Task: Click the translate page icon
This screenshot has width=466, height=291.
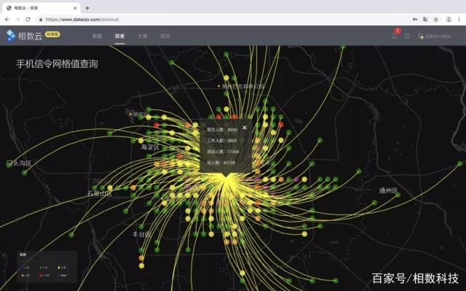Action: tap(425, 20)
